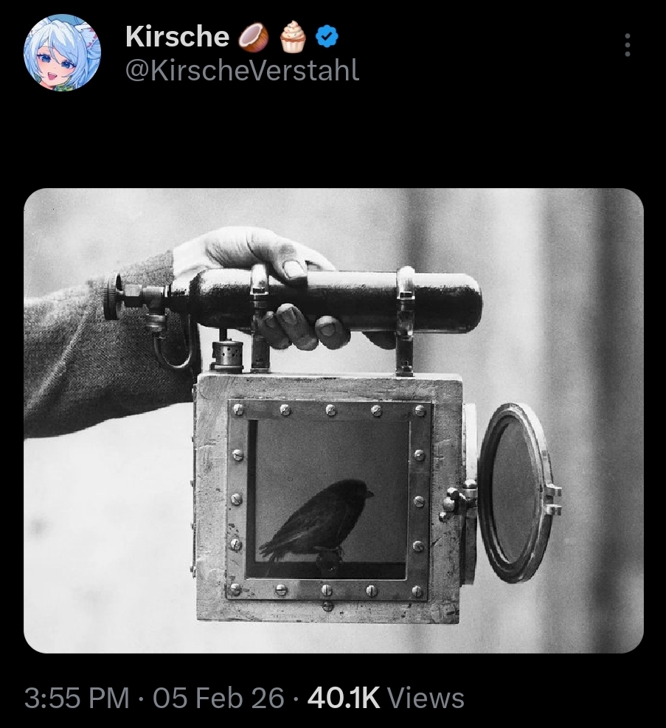Click the 40.1K view count number

(344, 698)
